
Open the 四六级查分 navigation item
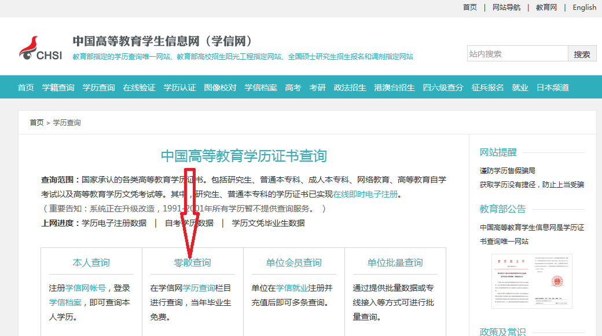(443, 87)
